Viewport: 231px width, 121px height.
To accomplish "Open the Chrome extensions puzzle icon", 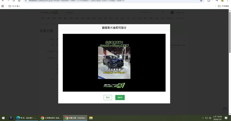I will click(x=209, y=1).
